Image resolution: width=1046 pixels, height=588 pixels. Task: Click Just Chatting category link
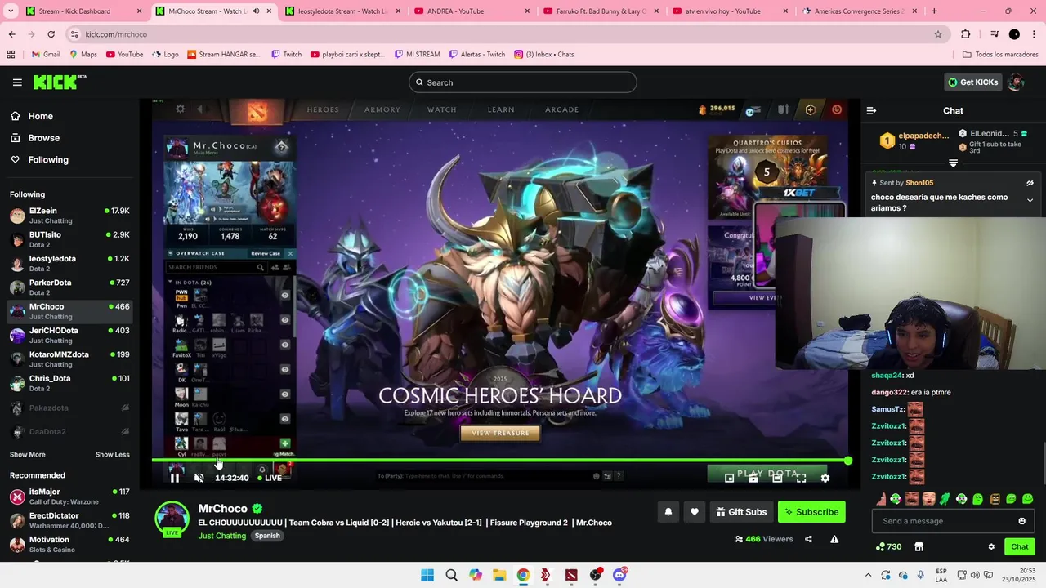pyautogui.click(x=222, y=536)
